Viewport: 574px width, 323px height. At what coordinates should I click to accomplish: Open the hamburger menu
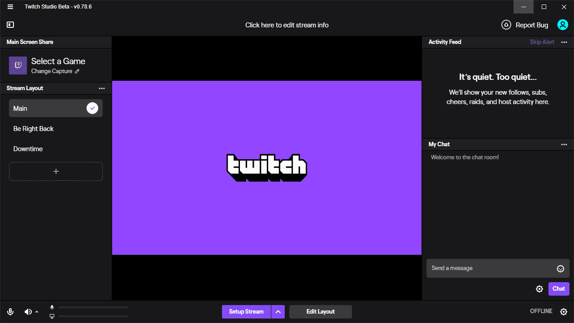tap(10, 7)
